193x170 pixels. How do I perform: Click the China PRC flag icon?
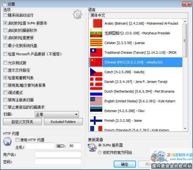point(96,62)
